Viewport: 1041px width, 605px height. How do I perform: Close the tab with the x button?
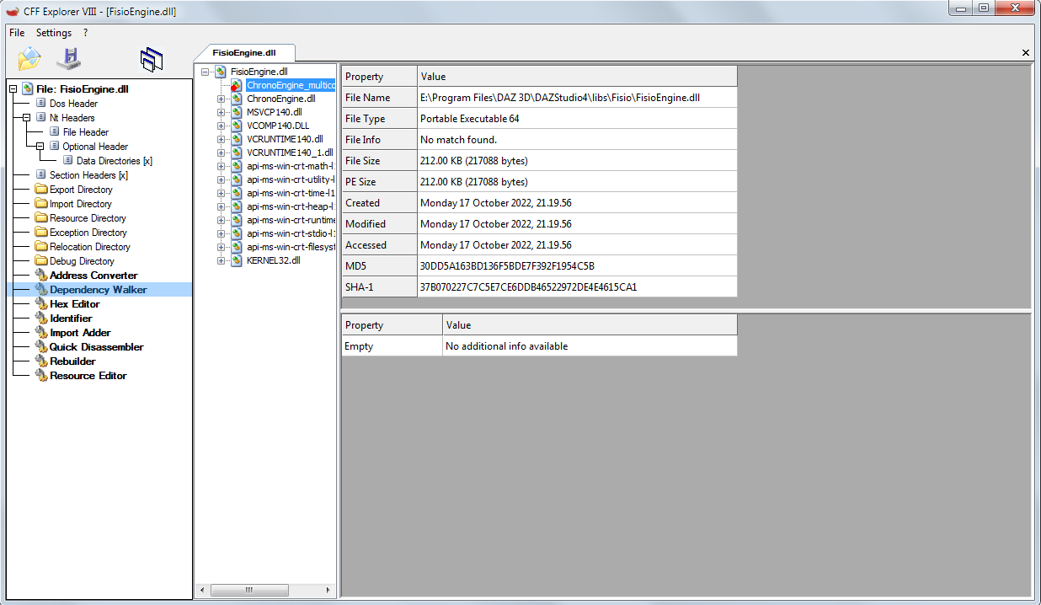pyautogui.click(x=1026, y=52)
